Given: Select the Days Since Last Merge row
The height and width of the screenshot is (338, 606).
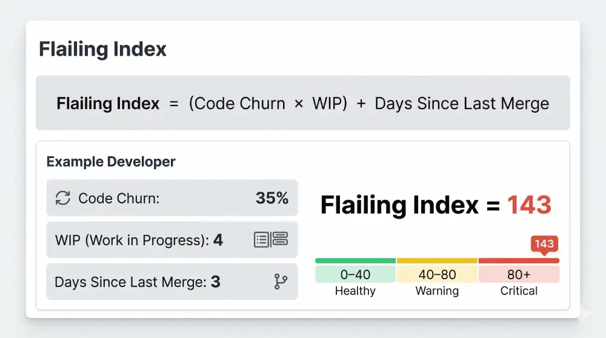Looking at the screenshot, I should pos(172,282).
